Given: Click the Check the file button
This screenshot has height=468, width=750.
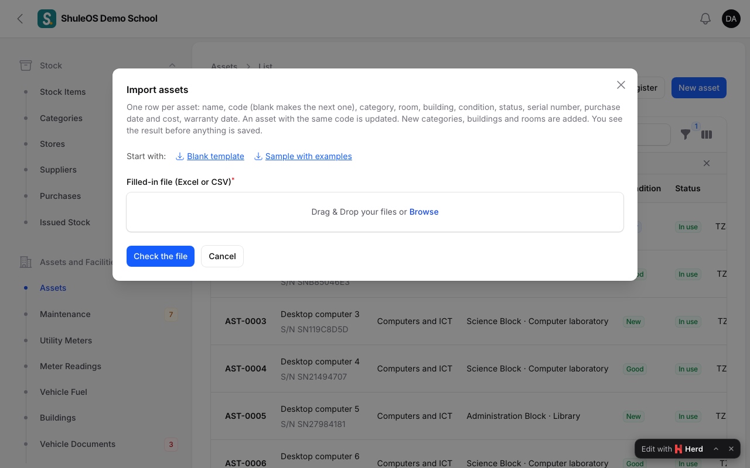Looking at the screenshot, I should 161,256.
